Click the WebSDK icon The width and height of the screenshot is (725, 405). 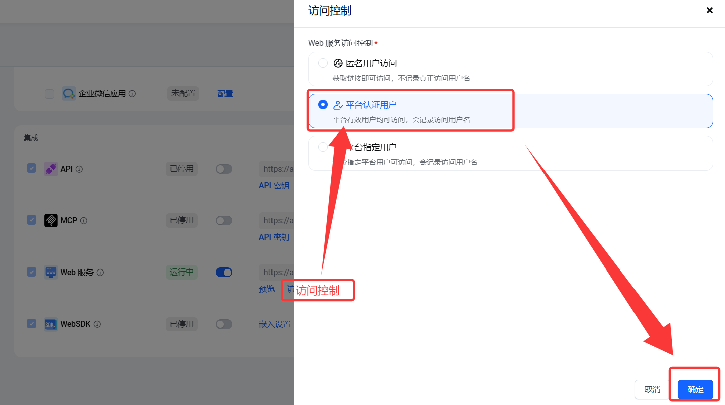pyautogui.click(x=51, y=324)
